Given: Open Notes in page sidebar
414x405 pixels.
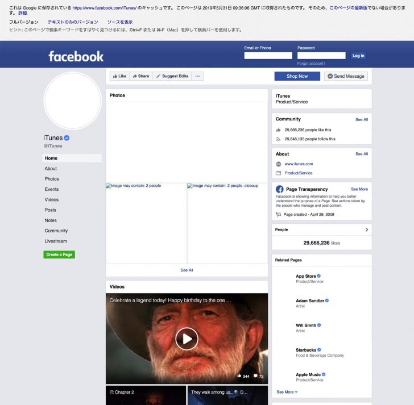Looking at the screenshot, I should 51,220.
